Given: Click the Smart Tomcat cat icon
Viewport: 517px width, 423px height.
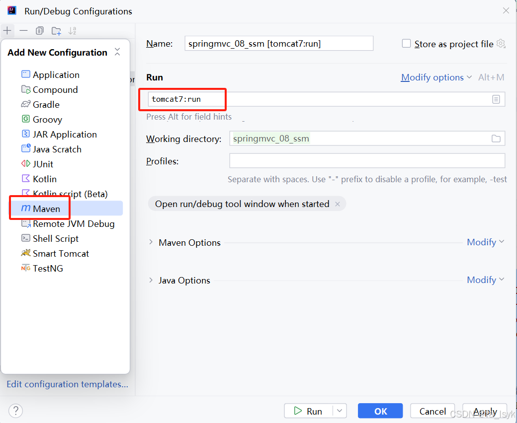Looking at the screenshot, I should click(x=26, y=253).
